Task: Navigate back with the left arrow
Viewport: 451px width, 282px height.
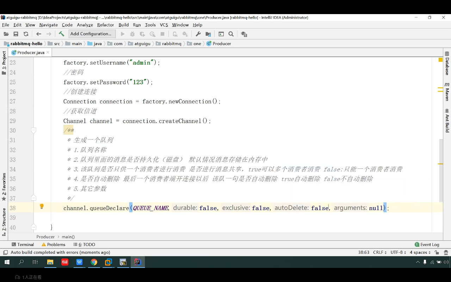Action: tap(39, 34)
